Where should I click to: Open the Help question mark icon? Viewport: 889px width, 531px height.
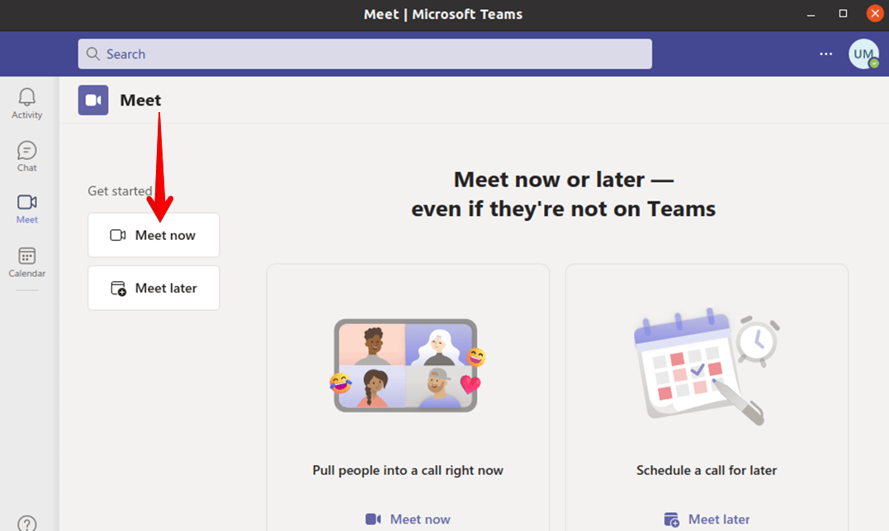[26, 523]
